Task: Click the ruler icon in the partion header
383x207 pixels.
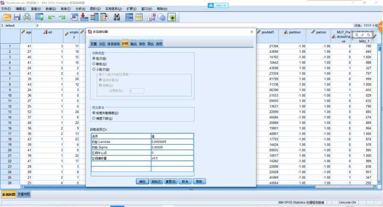Action: 313,32
